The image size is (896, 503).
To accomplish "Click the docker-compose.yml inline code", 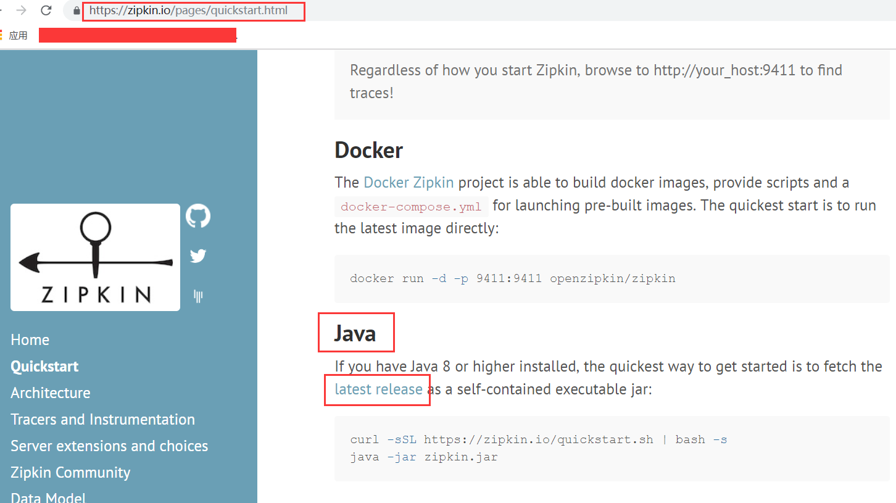I will click(x=411, y=207).
